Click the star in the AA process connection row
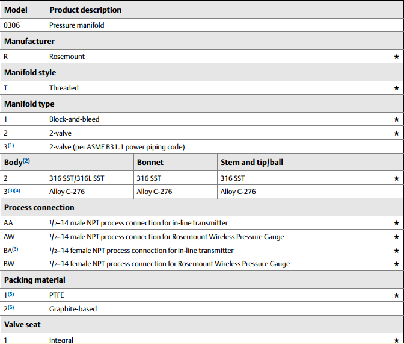 point(396,223)
